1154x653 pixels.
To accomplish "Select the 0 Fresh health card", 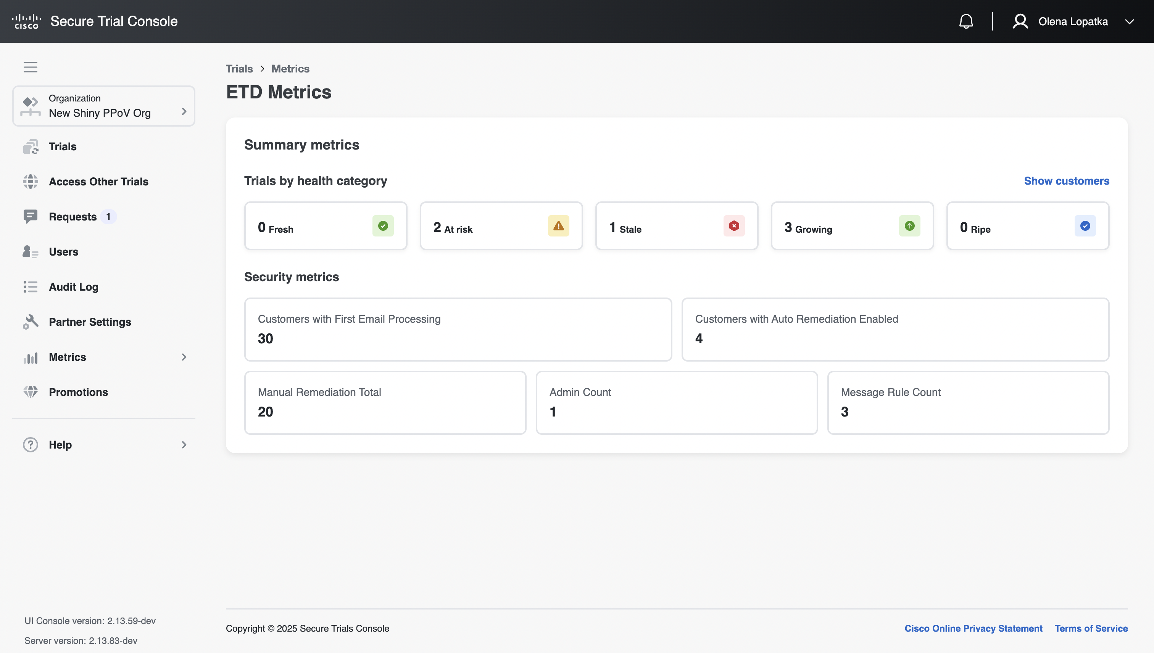I will 326,225.
